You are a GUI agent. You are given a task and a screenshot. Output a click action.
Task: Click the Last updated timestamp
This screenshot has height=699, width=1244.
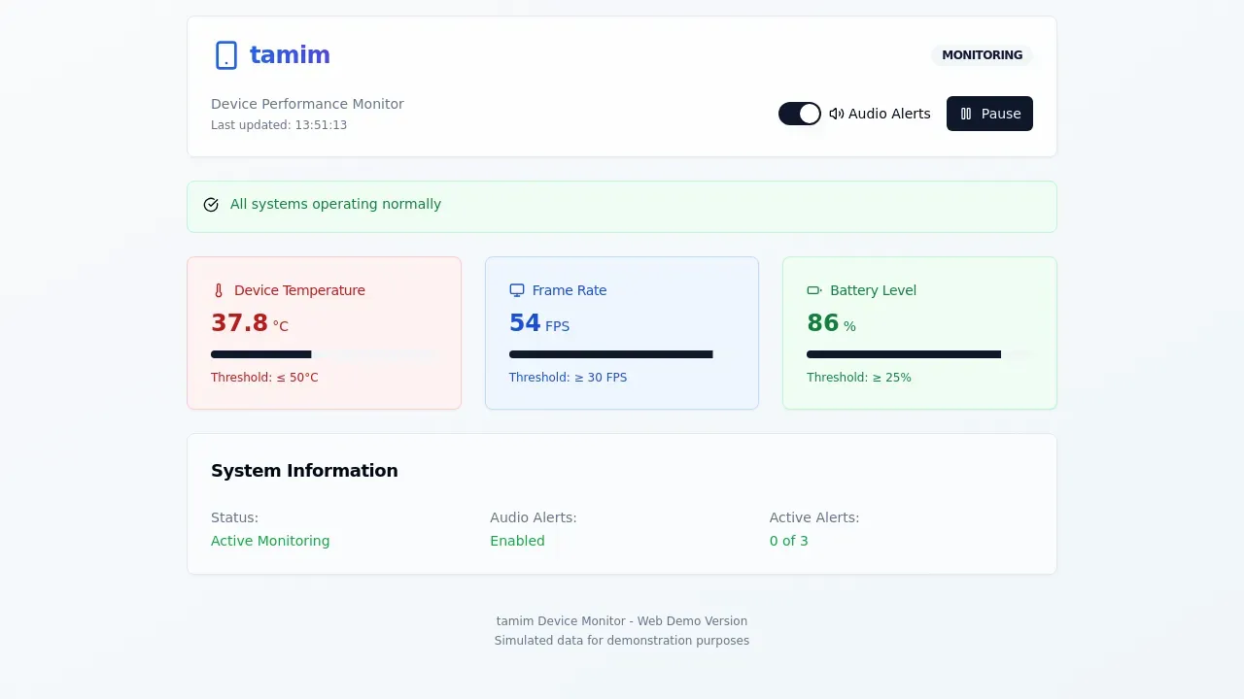tap(279, 124)
